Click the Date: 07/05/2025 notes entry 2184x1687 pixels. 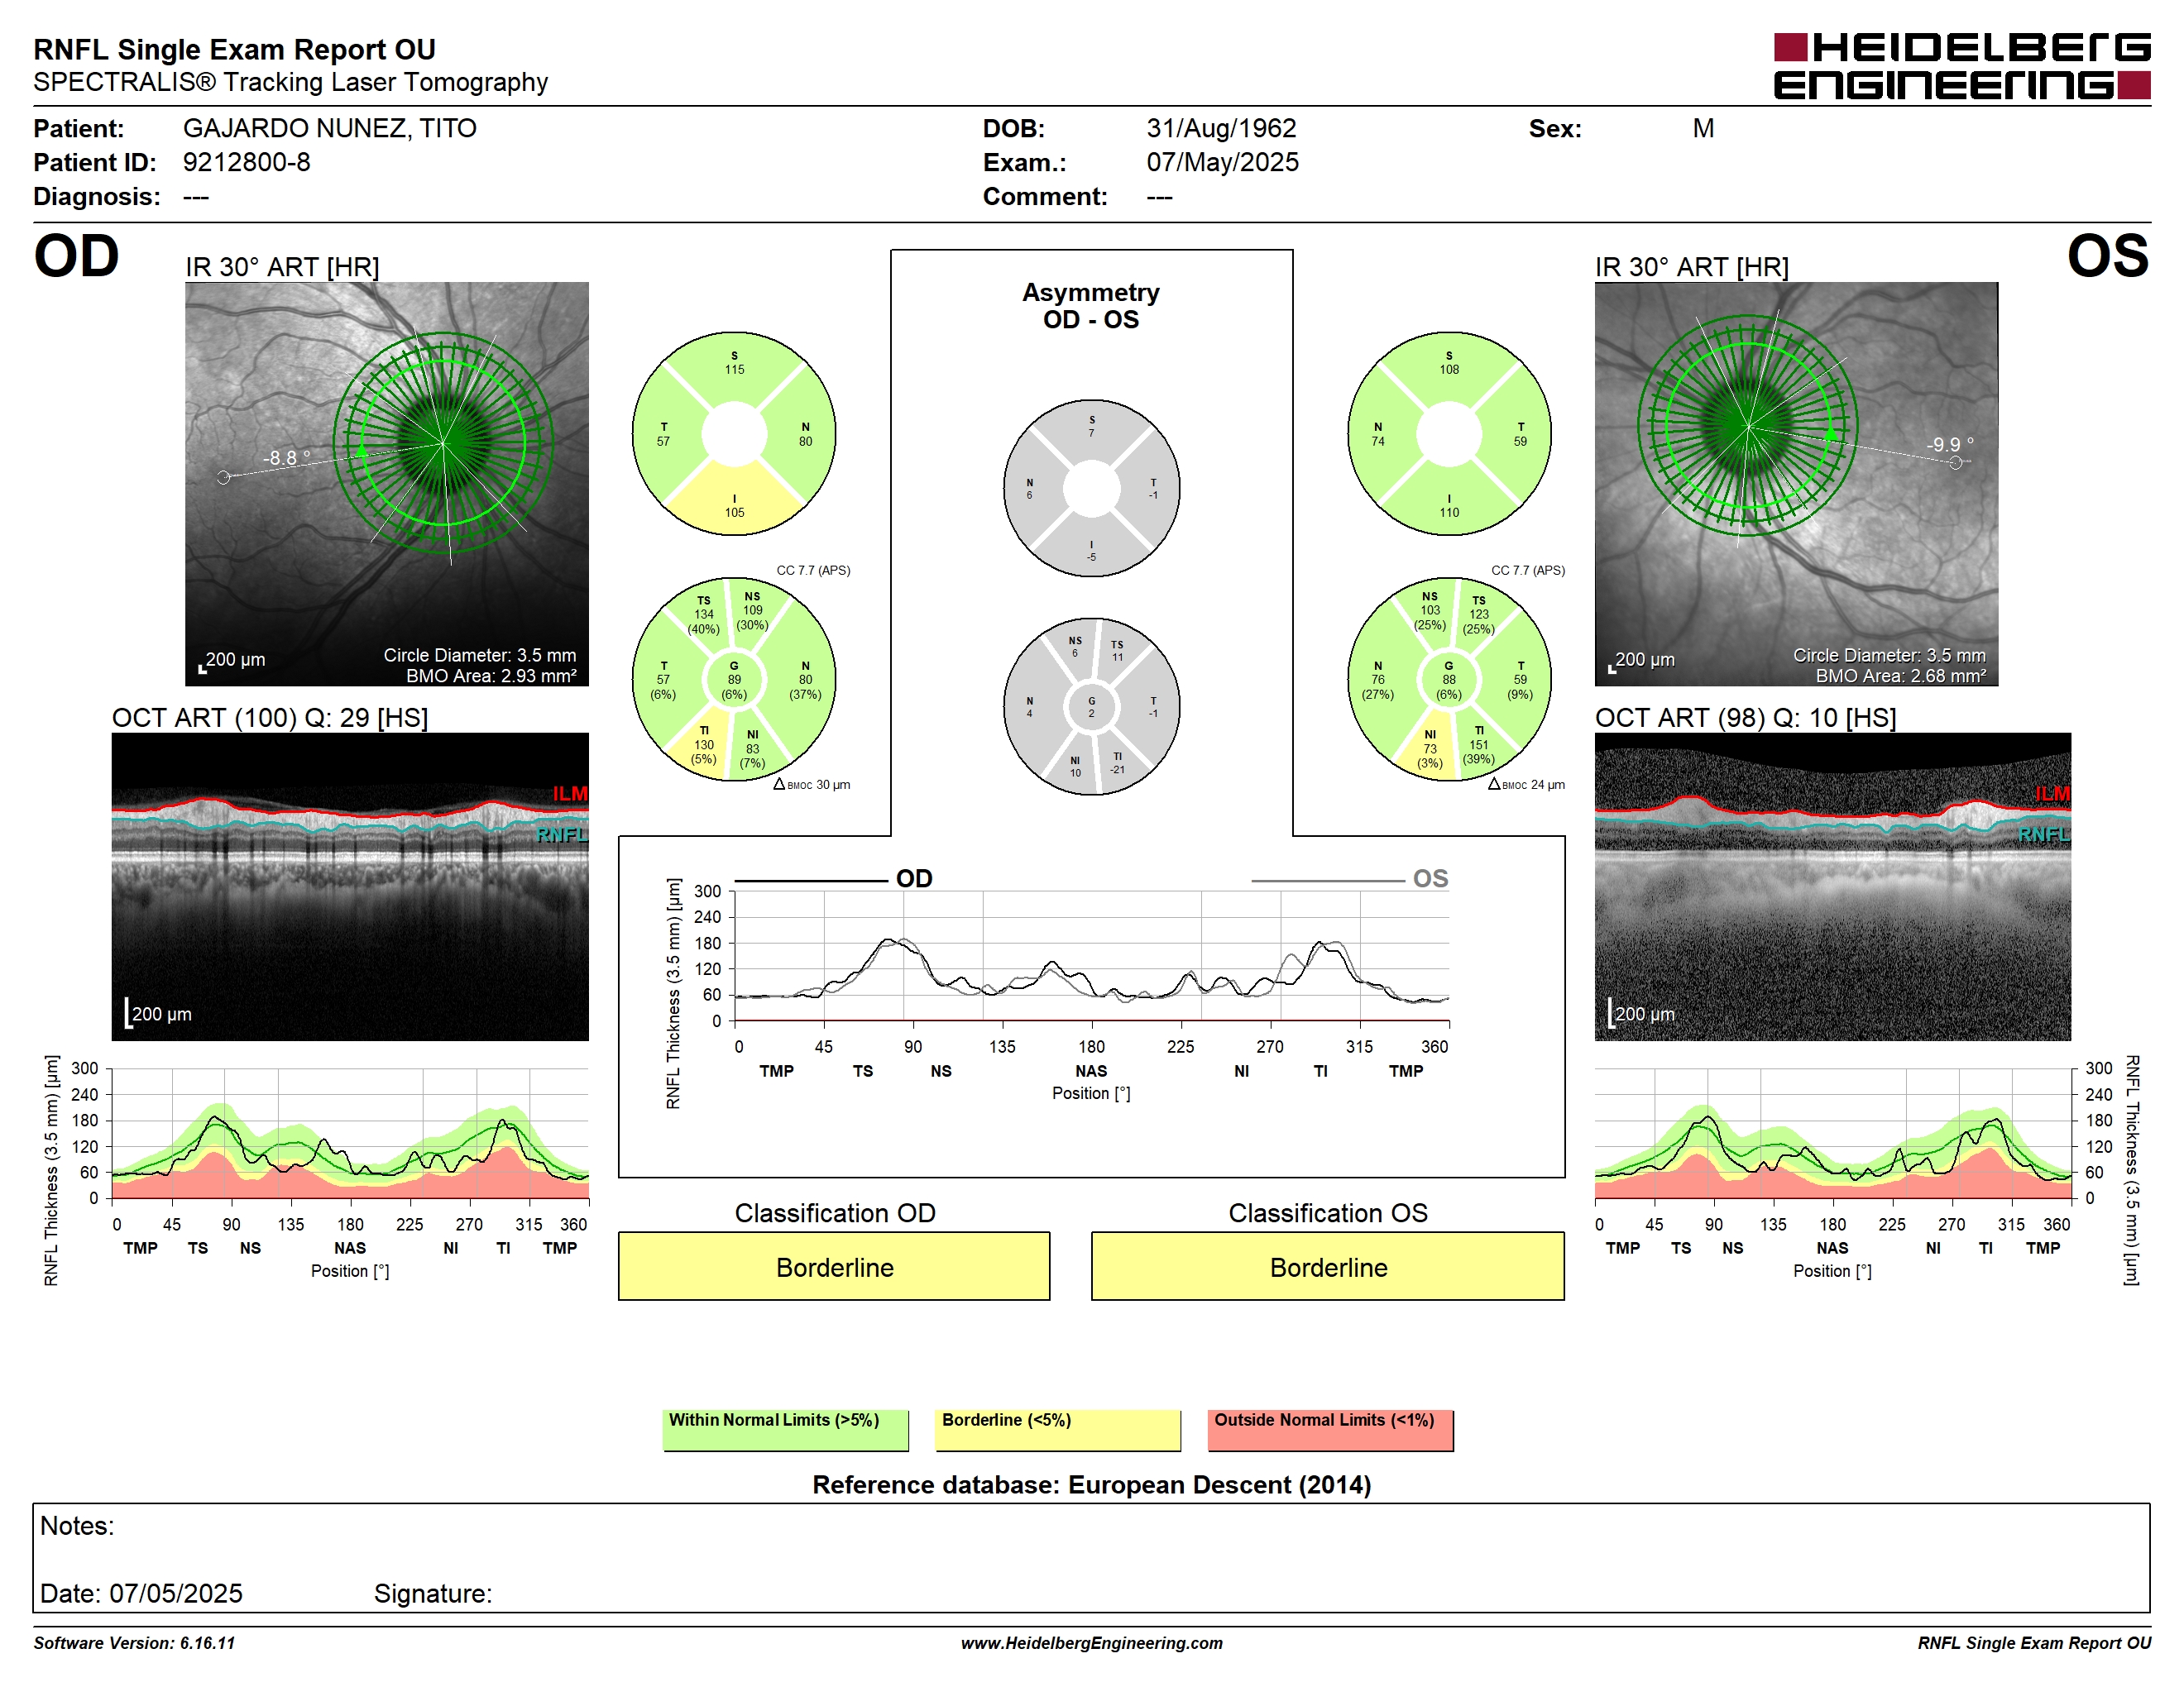click(x=141, y=1593)
